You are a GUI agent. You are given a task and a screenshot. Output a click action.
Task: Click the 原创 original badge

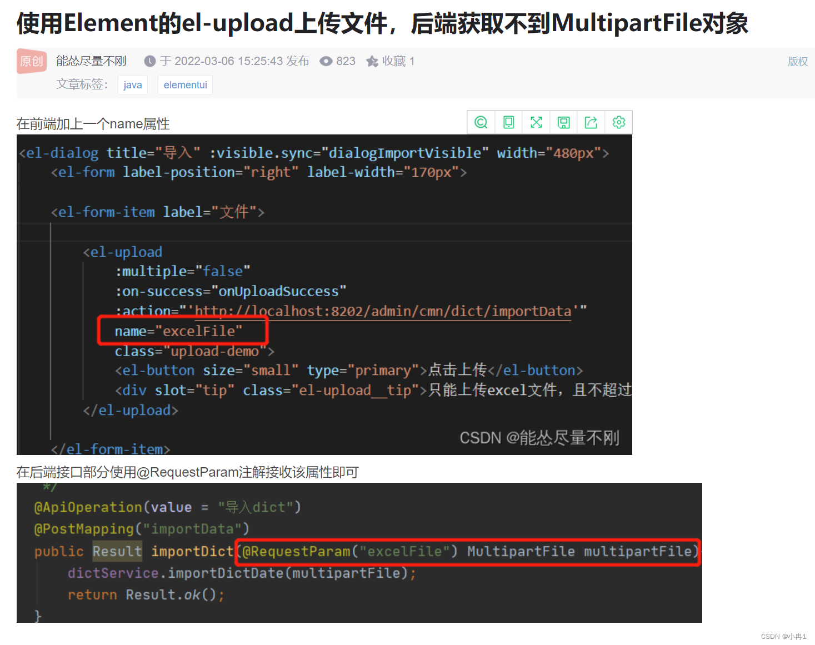coord(31,61)
